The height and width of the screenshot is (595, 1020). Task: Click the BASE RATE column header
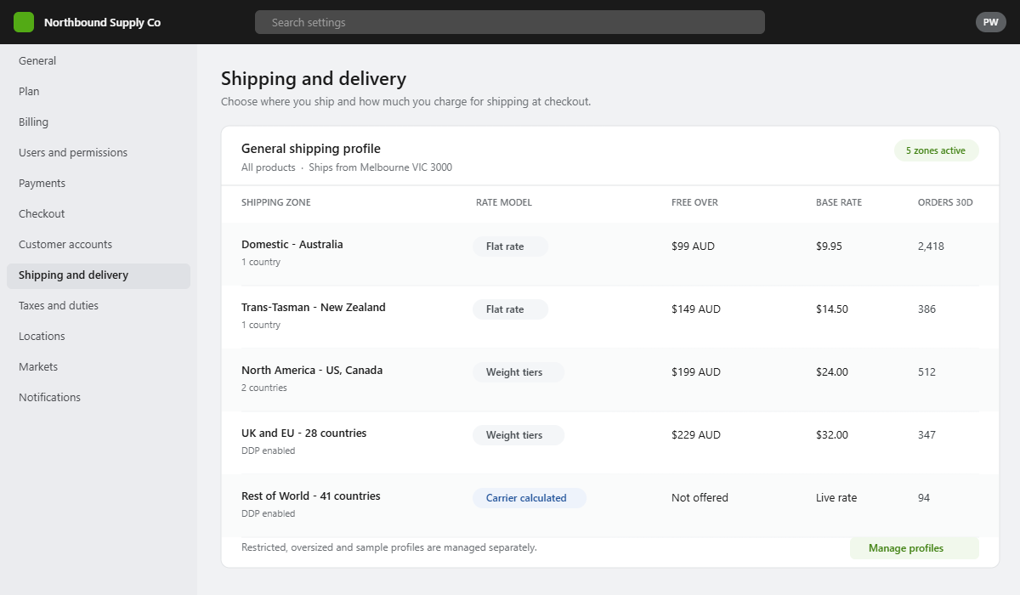pos(839,202)
